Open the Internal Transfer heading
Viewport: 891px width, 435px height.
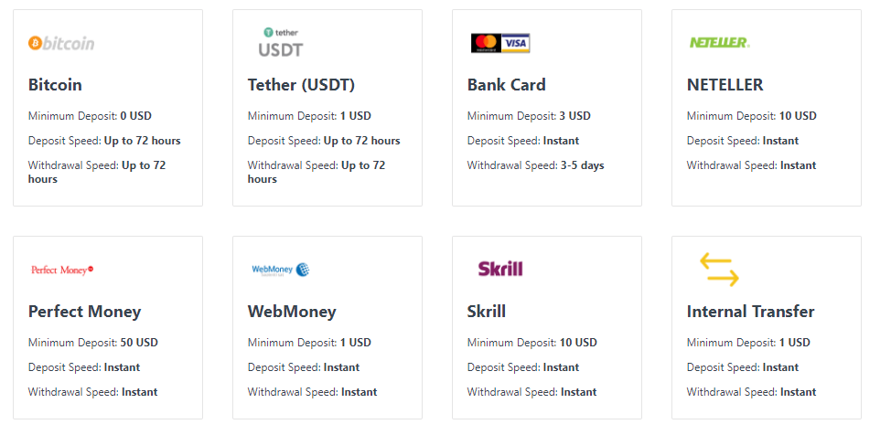751,312
